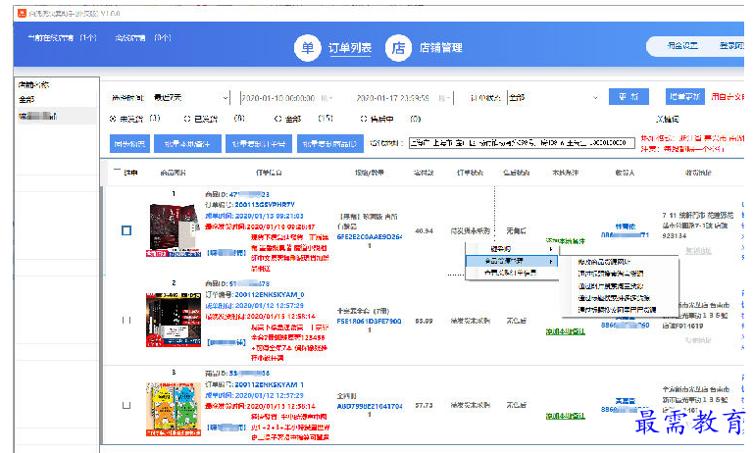Click the first blue button under the radio options
Viewport: 754px width, 453px height.
[x=129, y=144]
